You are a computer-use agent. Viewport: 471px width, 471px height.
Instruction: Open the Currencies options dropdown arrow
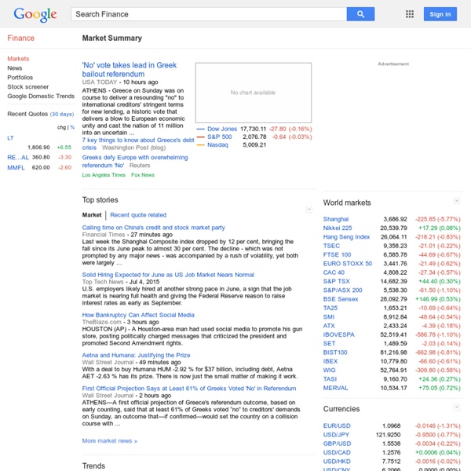pyautogui.click(x=457, y=407)
